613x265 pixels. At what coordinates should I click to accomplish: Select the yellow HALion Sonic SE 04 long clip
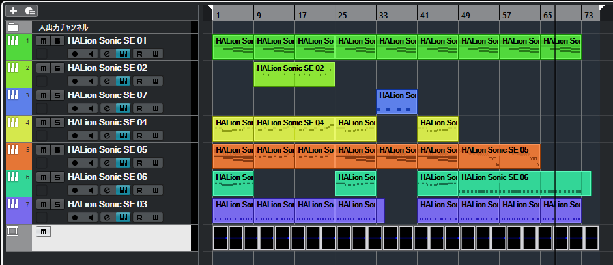[x=294, y=129]
